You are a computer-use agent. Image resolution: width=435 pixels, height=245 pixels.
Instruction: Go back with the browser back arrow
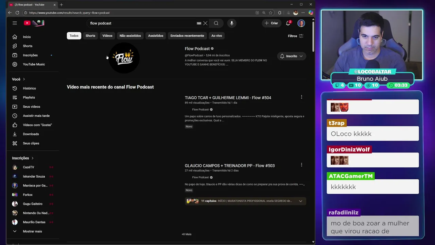click(10, 13)
